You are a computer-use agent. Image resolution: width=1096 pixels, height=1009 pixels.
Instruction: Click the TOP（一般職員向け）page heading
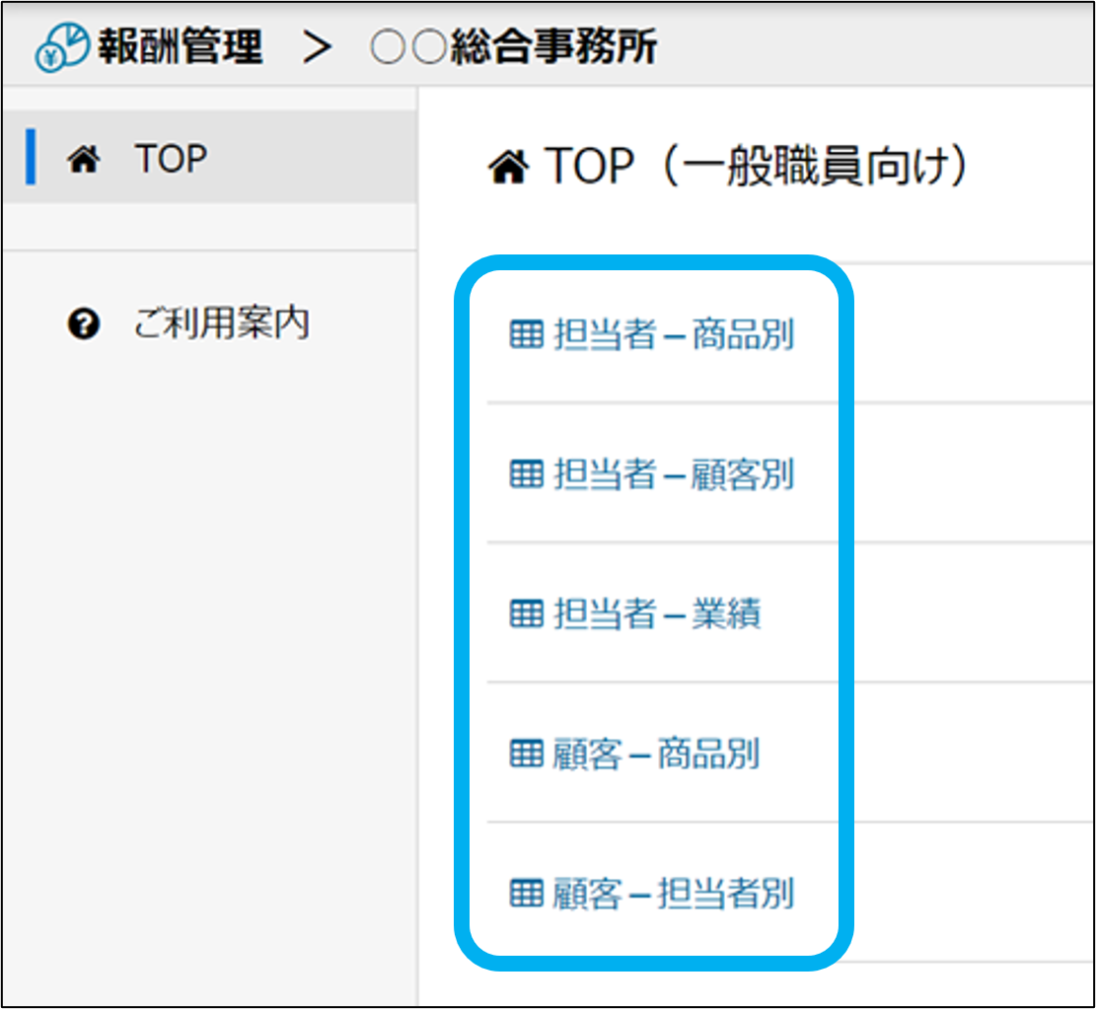click(756, 168)
